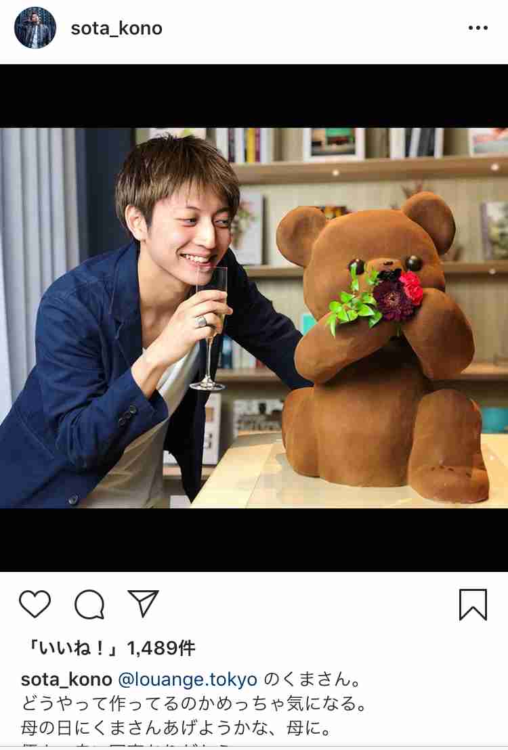Open the @louange.tokyo mention link
The width and height of the screenshot is (508, 750).
[x=188, y=679]
